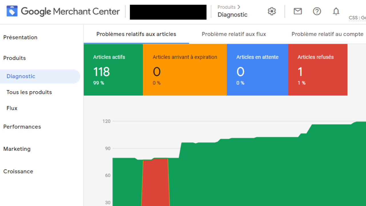Switch to Problème relatif au compte tab
This screenshot has height=206, width=366.
[327, 34]
